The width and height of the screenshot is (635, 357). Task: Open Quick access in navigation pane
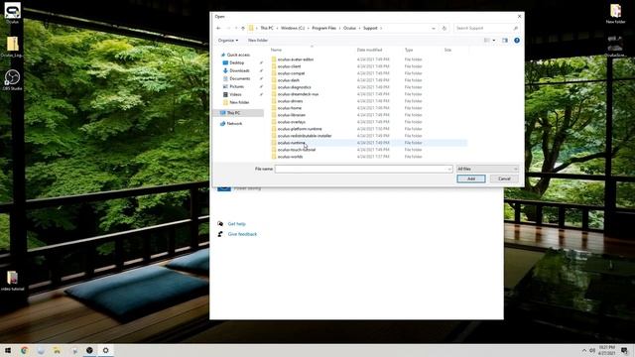click(x=238, y=55)
